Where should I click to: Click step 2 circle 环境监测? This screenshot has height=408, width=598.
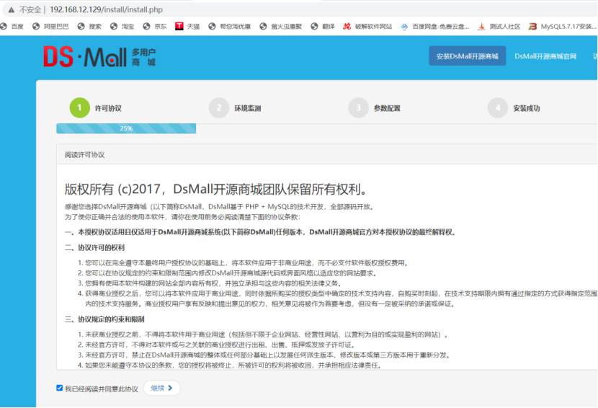[x=219, y=108]
